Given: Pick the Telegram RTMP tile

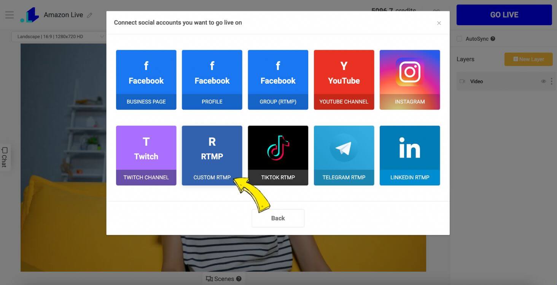Looking at the screenshot, I should tap(344, 156).
